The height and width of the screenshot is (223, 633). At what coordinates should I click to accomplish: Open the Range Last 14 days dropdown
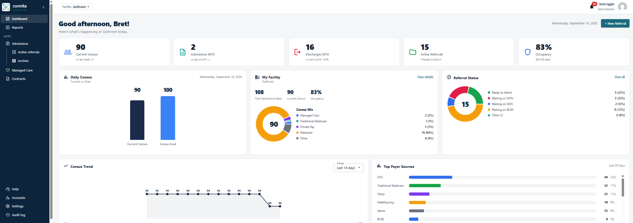tap(349, 168)
